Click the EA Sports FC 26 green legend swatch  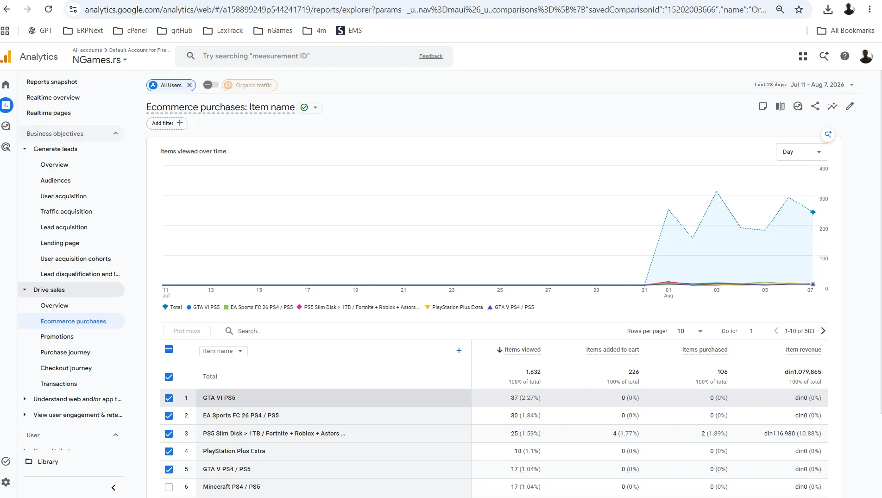pos(226,307)
